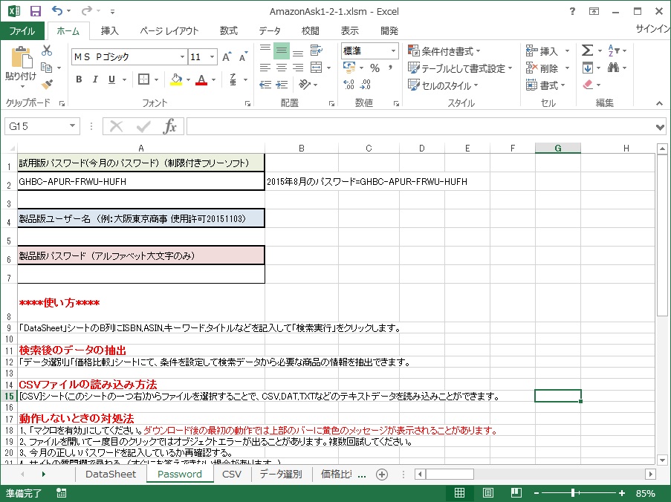The height and width of the screenshot is (502, 671).
Task: Click the Format Painter brush icon
Action: point(47,84)
